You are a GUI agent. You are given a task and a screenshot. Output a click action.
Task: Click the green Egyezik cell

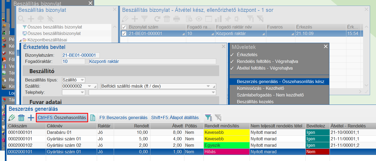[x=226, y=145]
